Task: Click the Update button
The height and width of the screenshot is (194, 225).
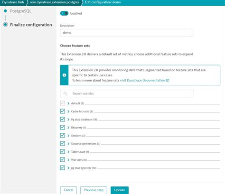Action: (120, 190)
